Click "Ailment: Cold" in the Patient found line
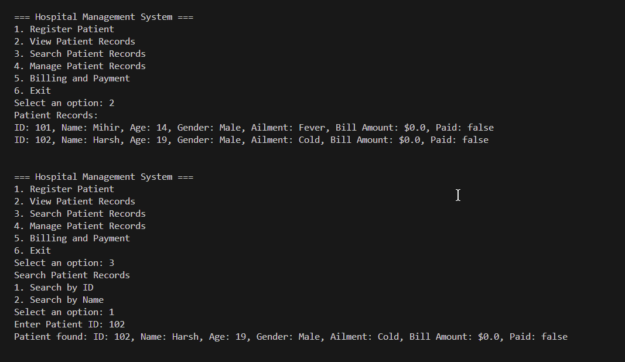 [364, 337]
